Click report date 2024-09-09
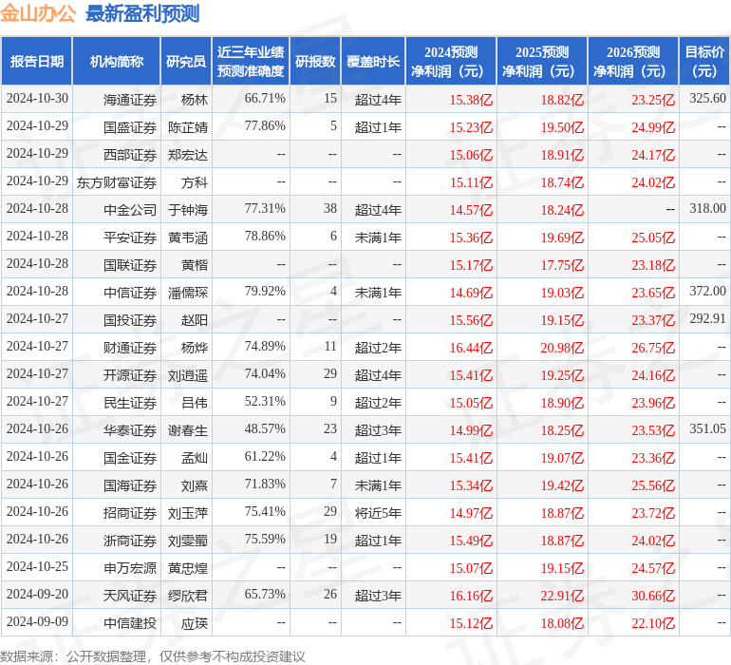This screenshot has width=731, height=665. click(x=37, y=621)
